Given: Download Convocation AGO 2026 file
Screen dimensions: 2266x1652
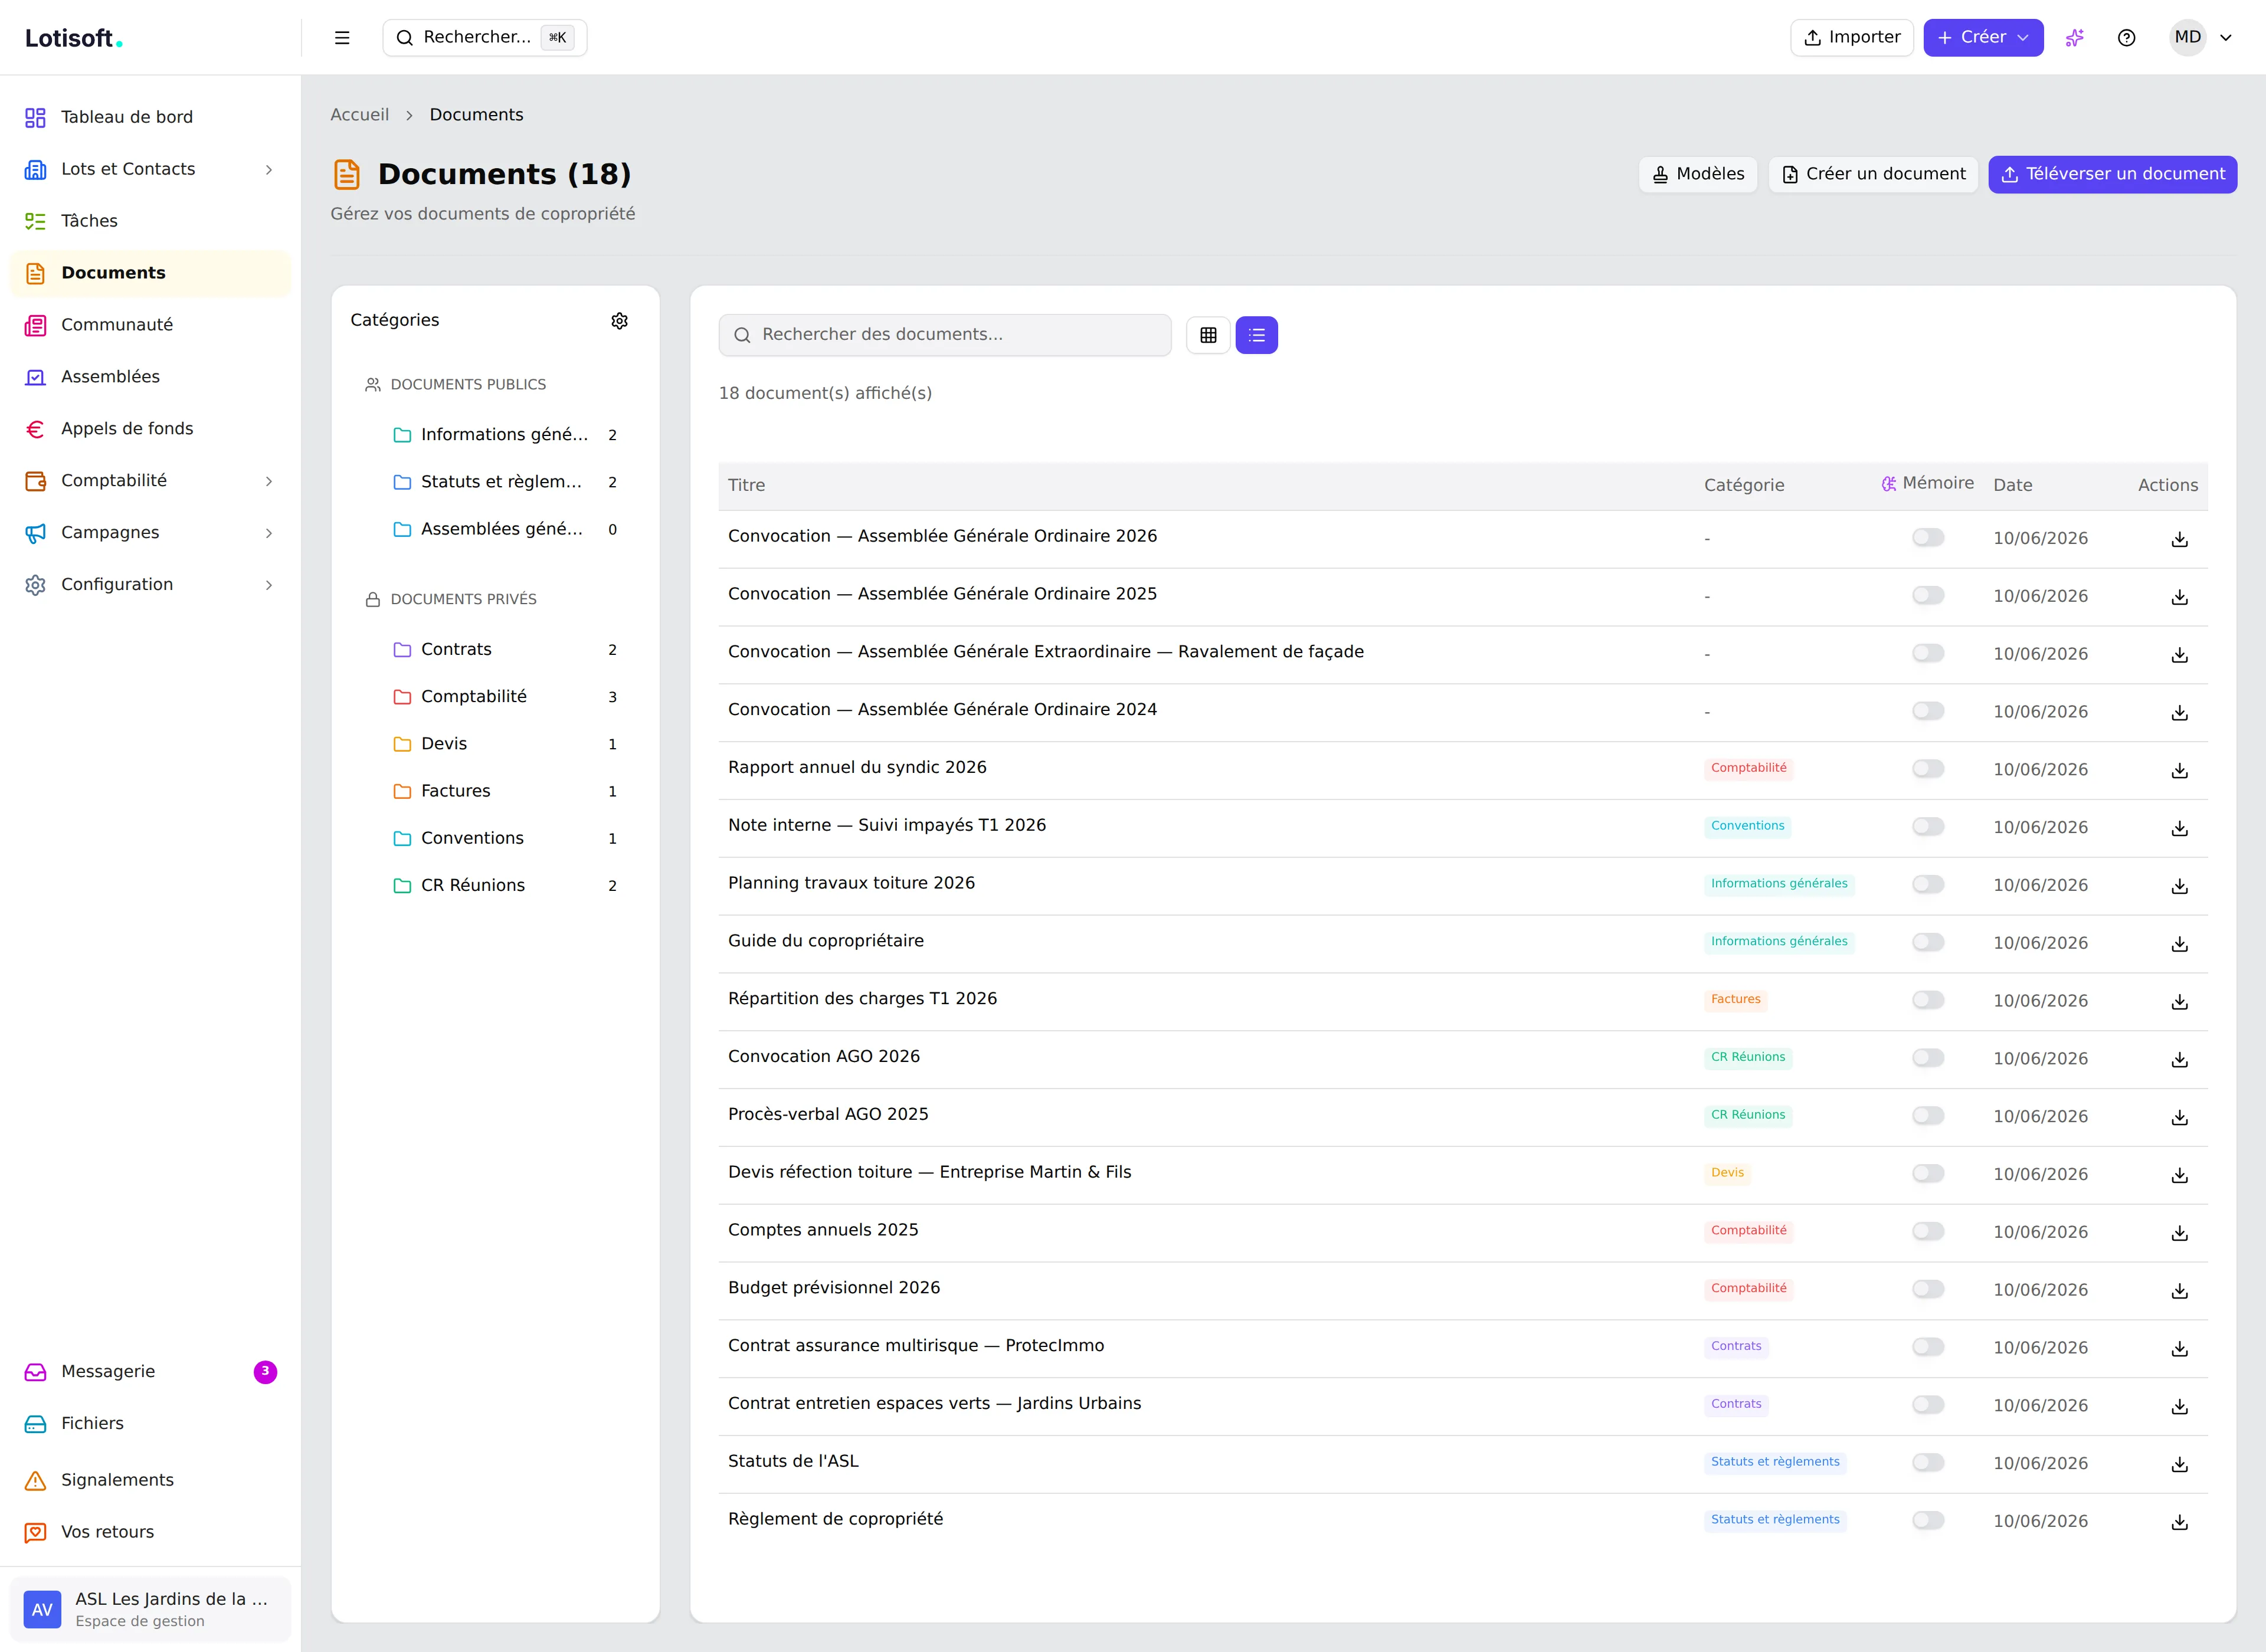Looking at the screenshot, I should (x=2180, y=1060).
